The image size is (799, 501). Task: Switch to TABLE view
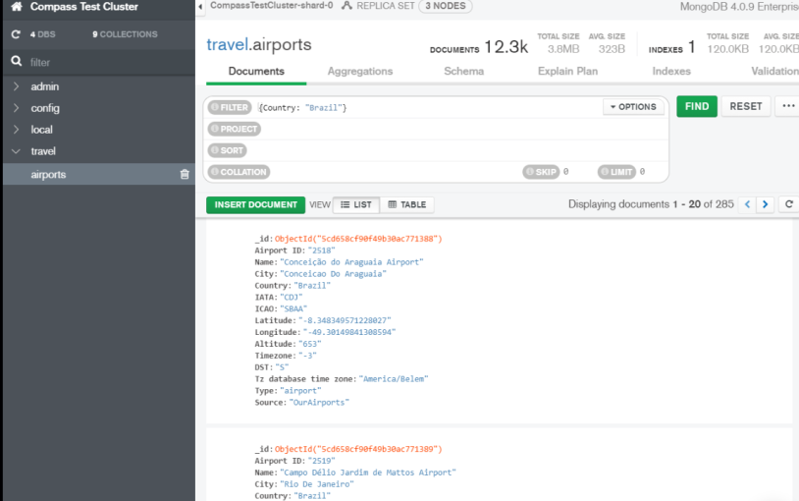406,204
